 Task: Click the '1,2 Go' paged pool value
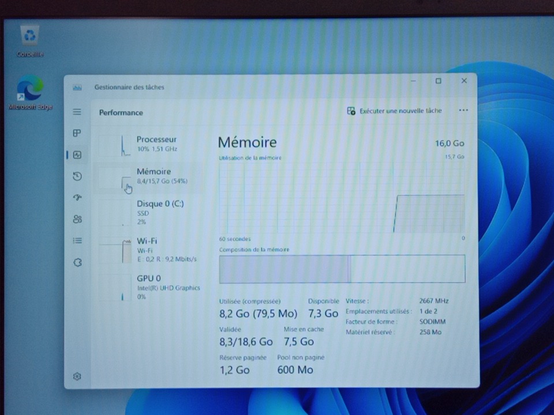(235, 370)
